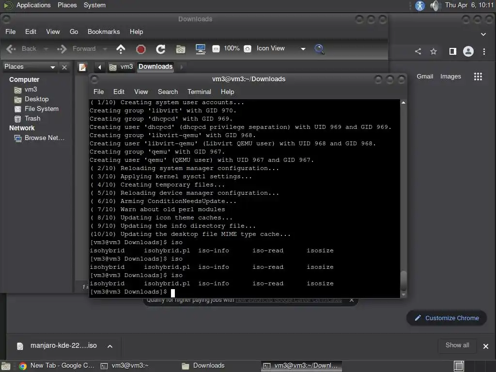Click vm3 path bar button
Image resolution: width=496 pixels, height=372 pixels.
click(122, 67)
